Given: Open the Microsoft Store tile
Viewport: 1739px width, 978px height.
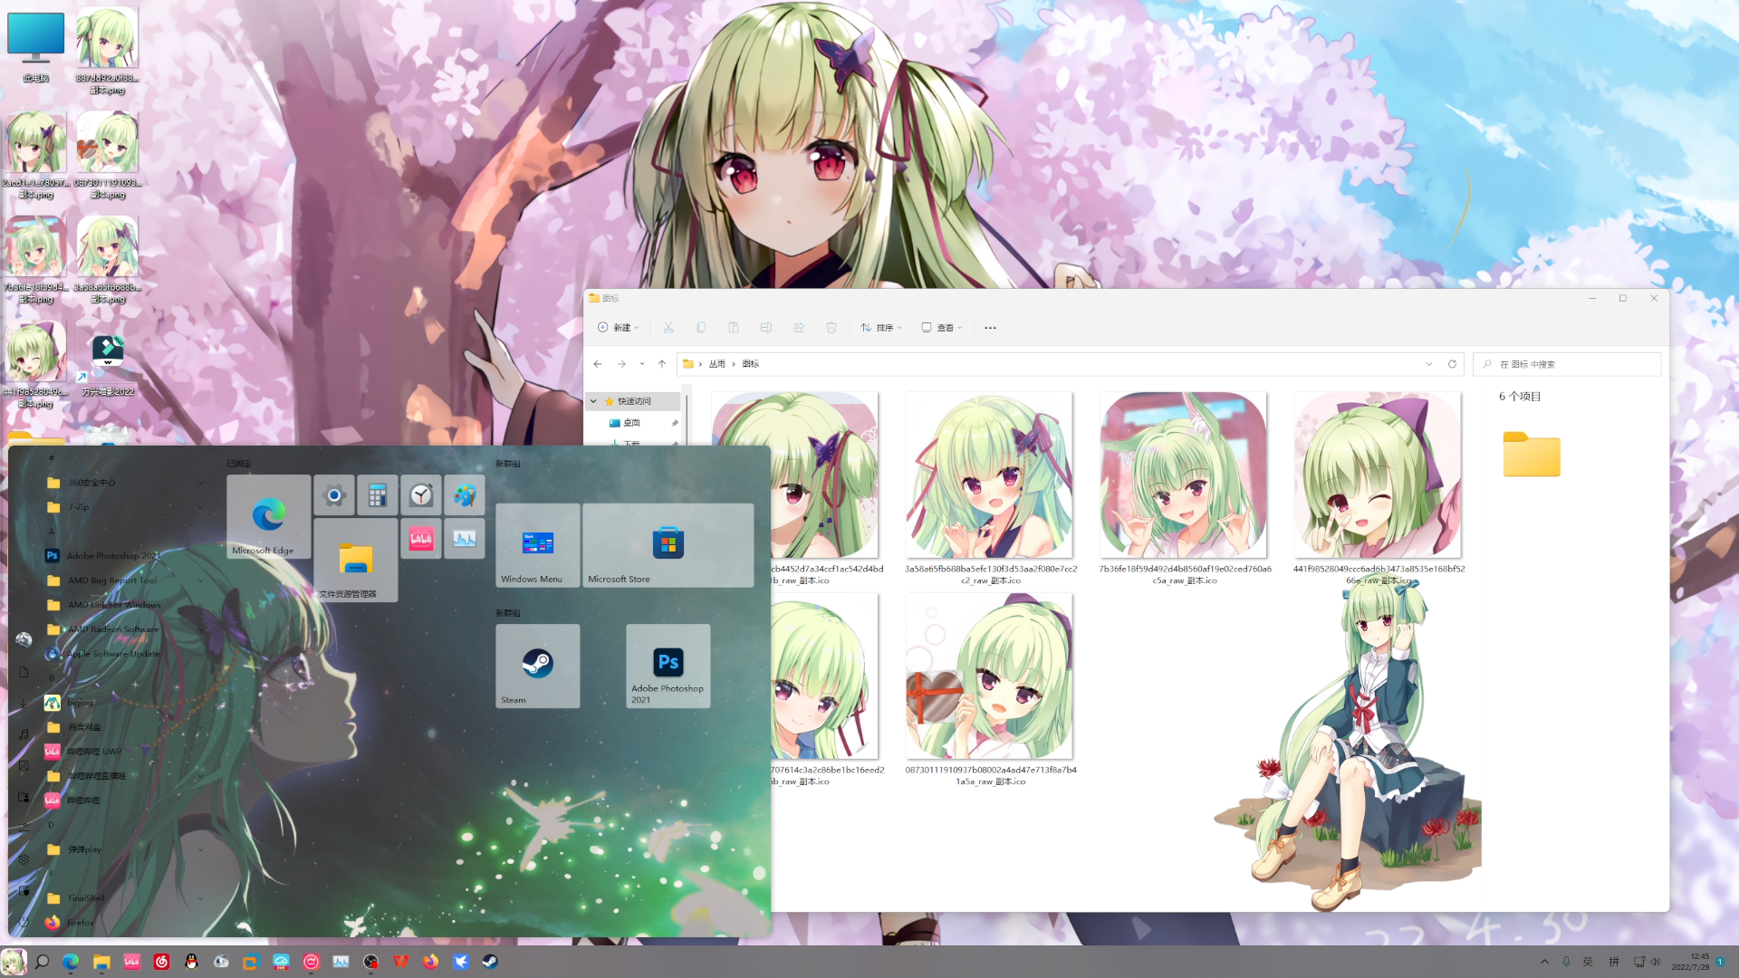Looking at the screenshot, I should tap(668, 544).
